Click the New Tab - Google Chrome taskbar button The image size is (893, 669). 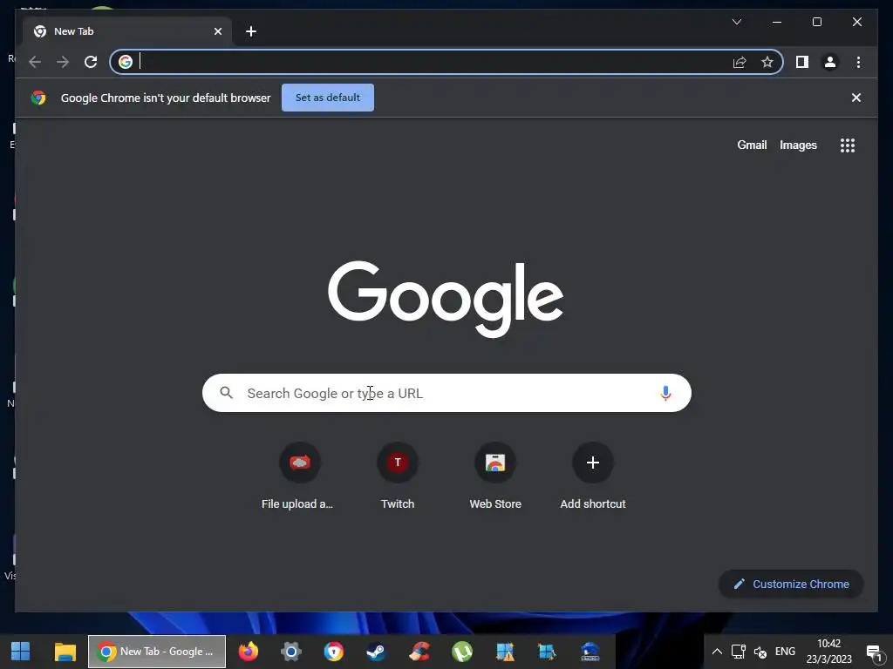[157, 652]
